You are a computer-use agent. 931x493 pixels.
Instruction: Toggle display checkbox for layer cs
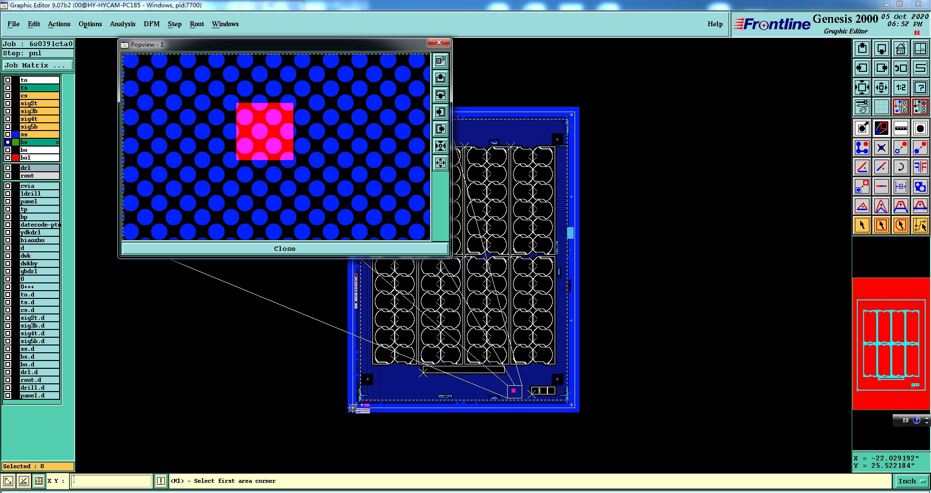(8, 96)
